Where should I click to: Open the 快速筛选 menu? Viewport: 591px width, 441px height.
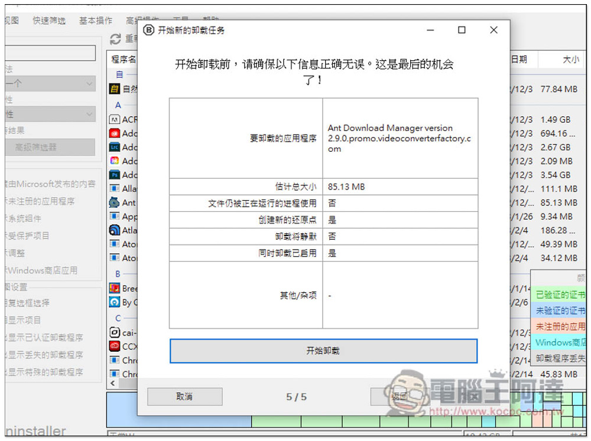pyautogui.click(x=49, y=21)
